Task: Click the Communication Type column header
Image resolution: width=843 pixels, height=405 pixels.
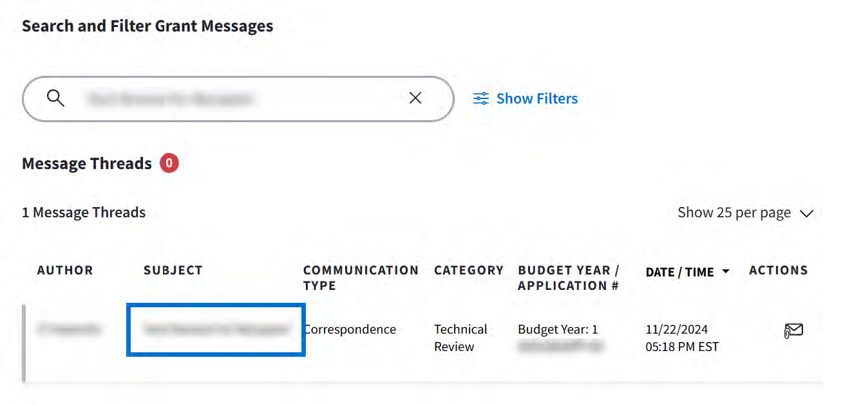Action: [361, 278]
